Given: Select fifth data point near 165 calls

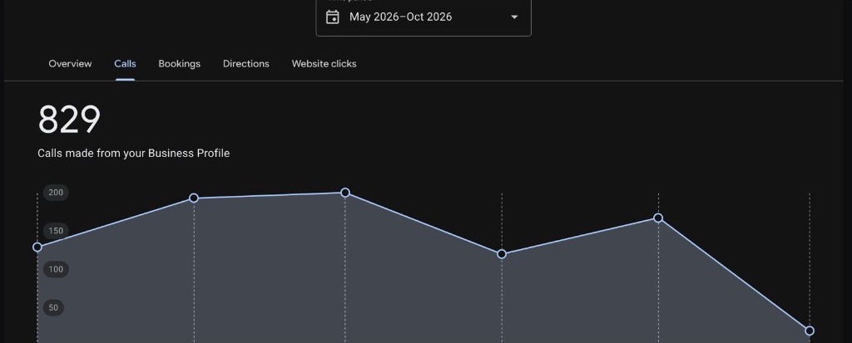Looking at the screenshot, I should pyautogui.click(x=658, y=218).
